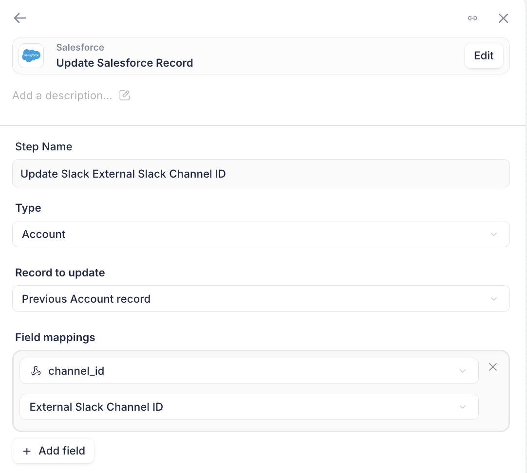
Task: Focus the Step Name text field
Action: [x=261, y=173]
